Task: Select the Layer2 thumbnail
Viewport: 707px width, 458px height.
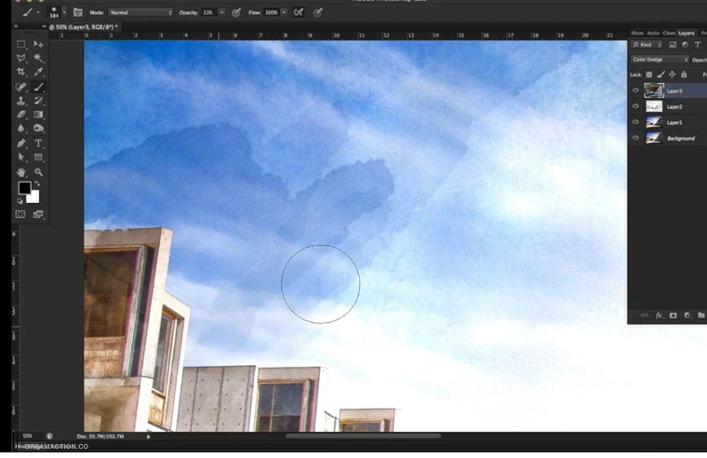Action: [654, 106]
